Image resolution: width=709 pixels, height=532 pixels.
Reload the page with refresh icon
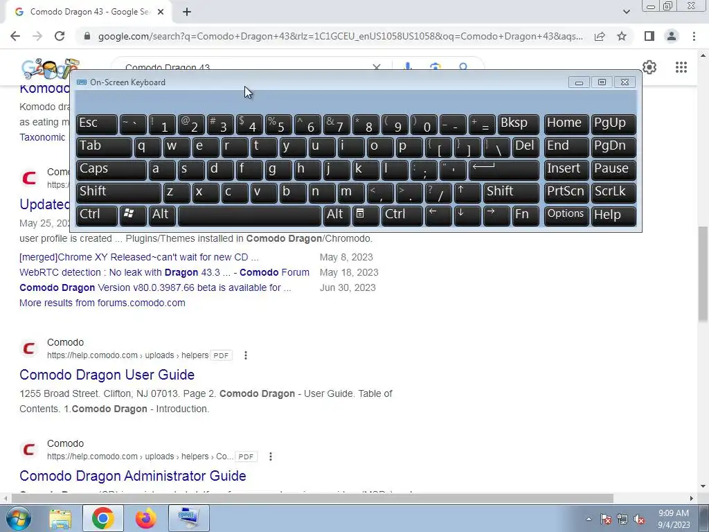pos(60,36)
